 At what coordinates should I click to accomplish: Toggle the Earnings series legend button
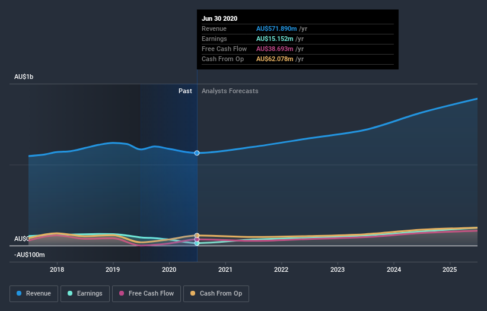point(85,294)
